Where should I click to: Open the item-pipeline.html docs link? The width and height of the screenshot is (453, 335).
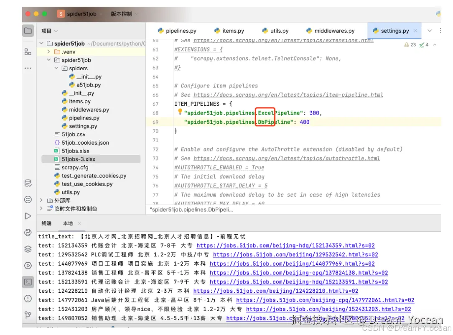click(x=288, y=95)
